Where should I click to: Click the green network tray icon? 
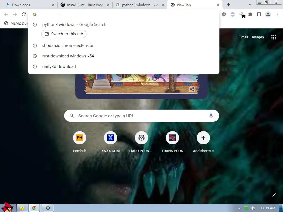click(x=246, y=208)
